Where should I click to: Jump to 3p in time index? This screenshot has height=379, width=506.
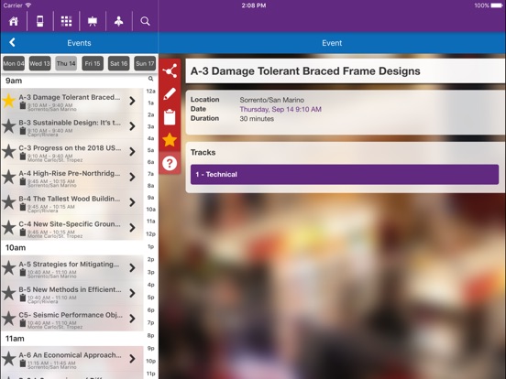[150, 272]
